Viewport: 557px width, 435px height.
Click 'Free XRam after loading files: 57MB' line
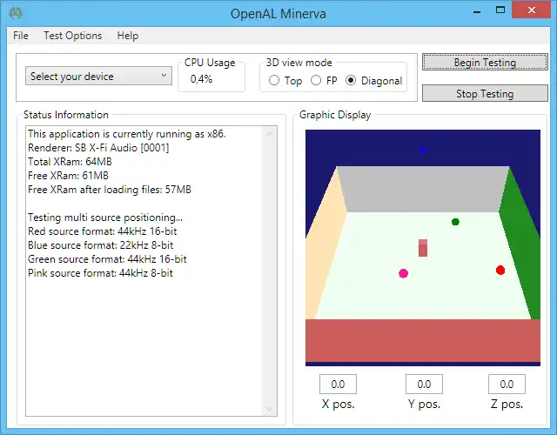point(110,190)
